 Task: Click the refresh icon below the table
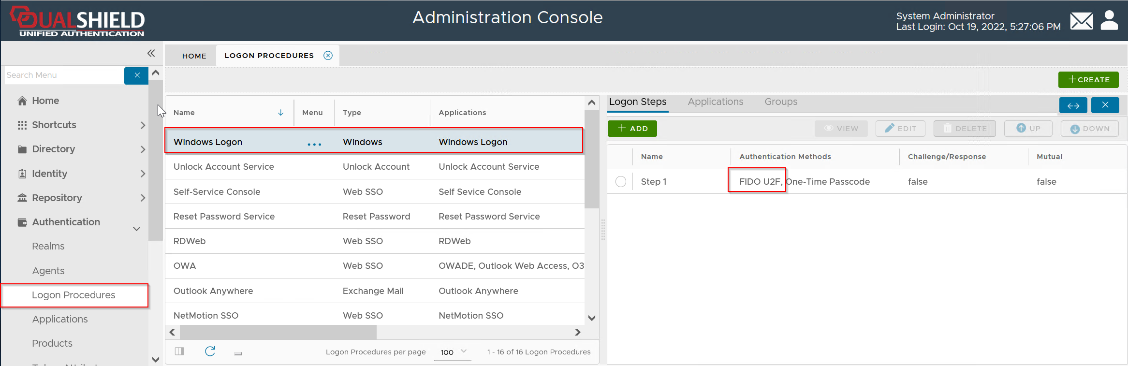tap(210, 351)
